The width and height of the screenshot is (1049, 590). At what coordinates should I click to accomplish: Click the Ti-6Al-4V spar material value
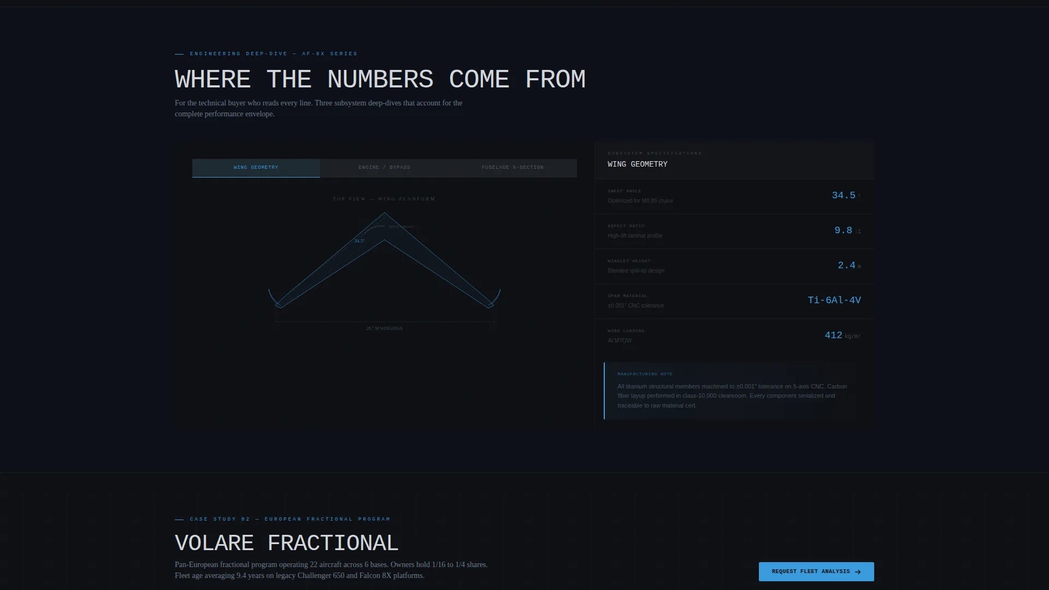point(834,300)
